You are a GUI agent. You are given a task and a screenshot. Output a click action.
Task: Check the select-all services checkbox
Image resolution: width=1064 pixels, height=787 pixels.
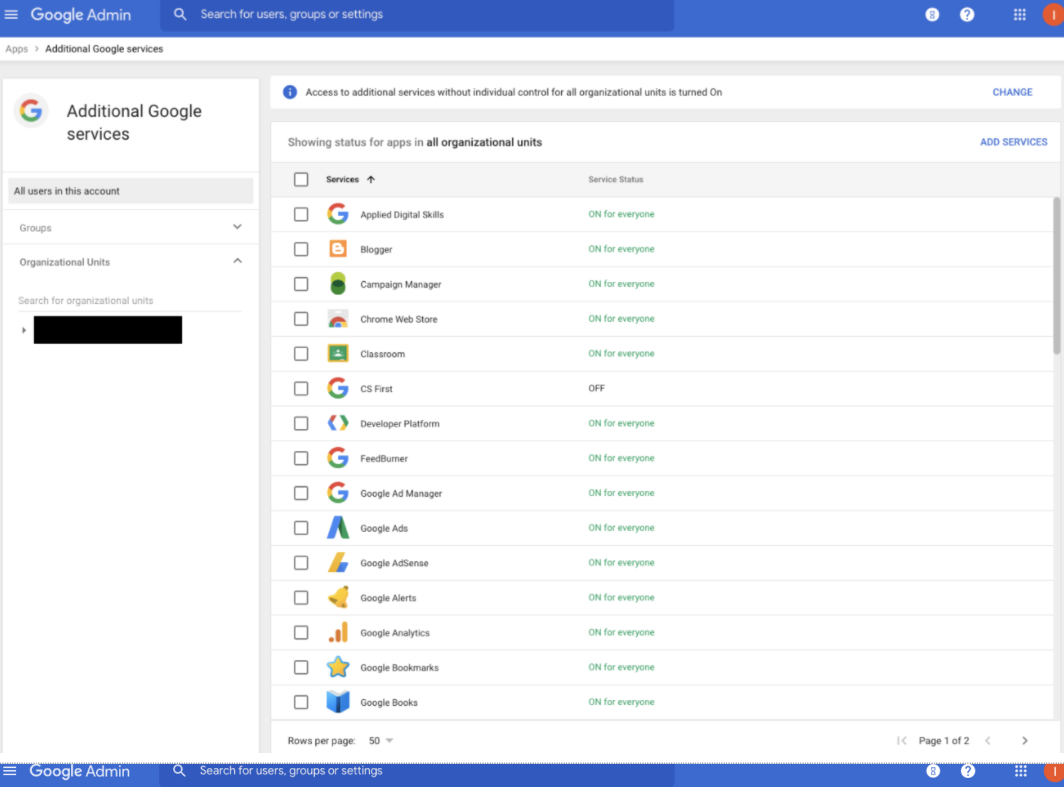click(301, 179)
